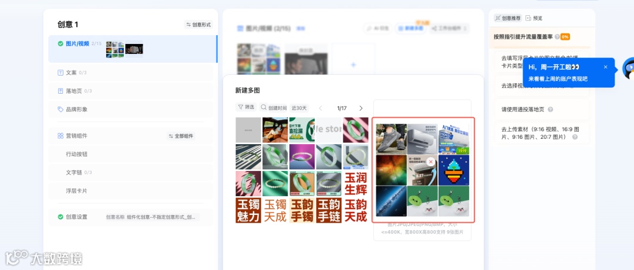Screen dimensions: 634x270
Task: Click the 1919 air conditioner ad image
Action: [454, 139]
